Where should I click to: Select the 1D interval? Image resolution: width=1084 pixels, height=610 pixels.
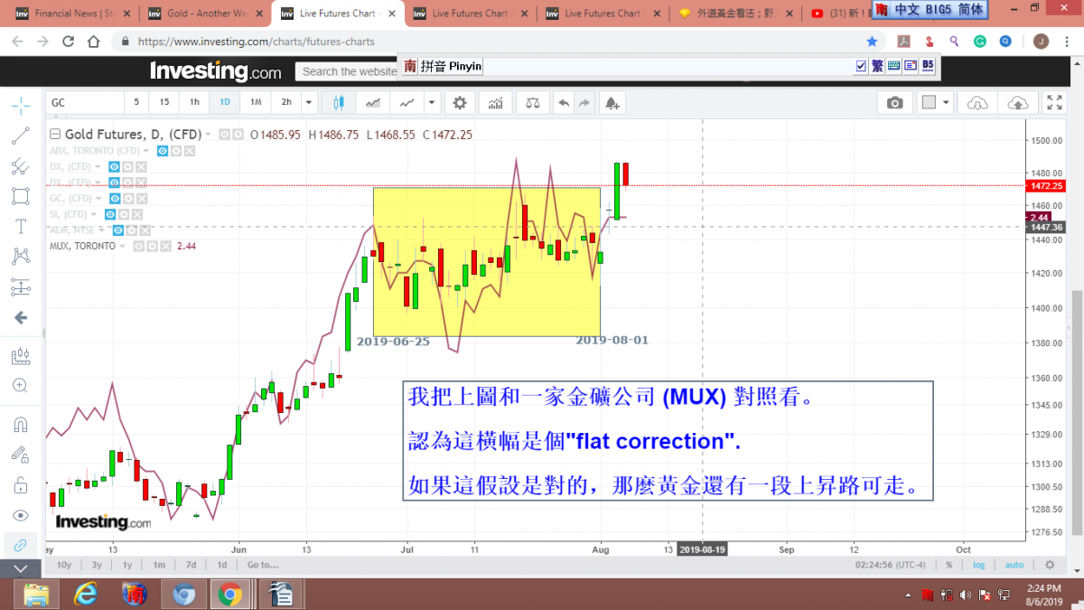click(x=225, y=102)
